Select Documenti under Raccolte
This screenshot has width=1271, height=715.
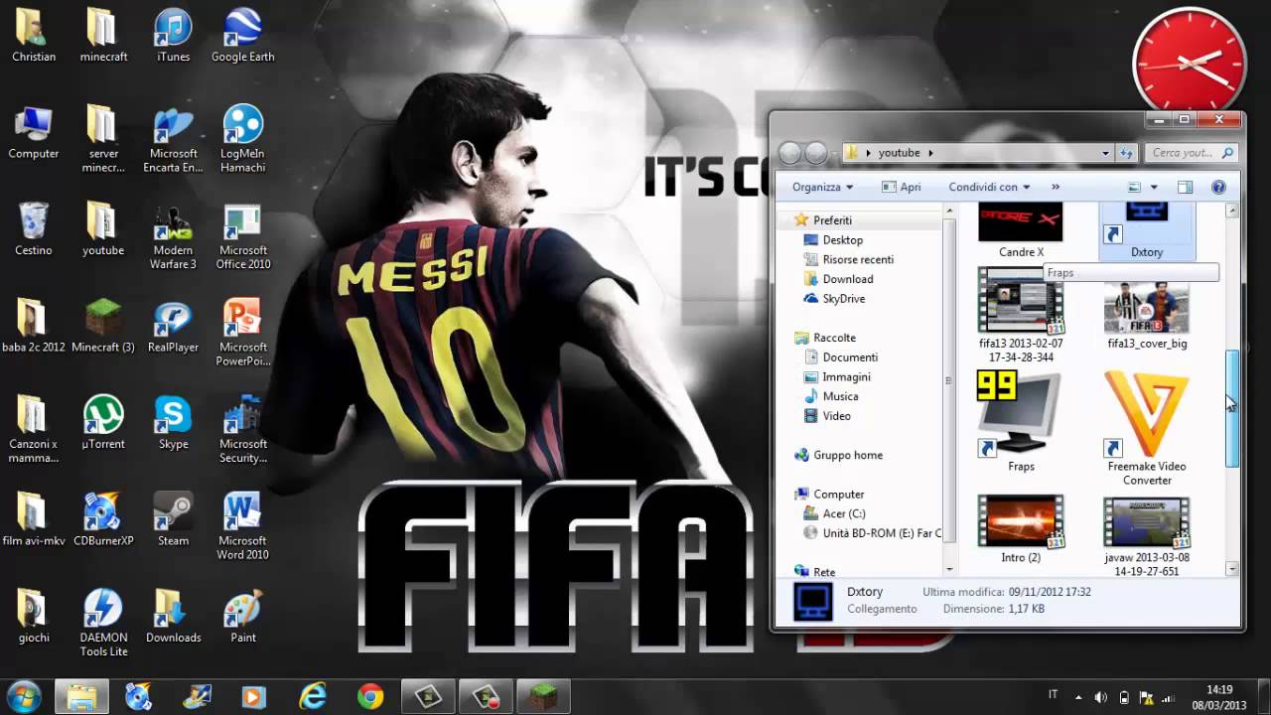pyautogui.click(x=850, y=357)
